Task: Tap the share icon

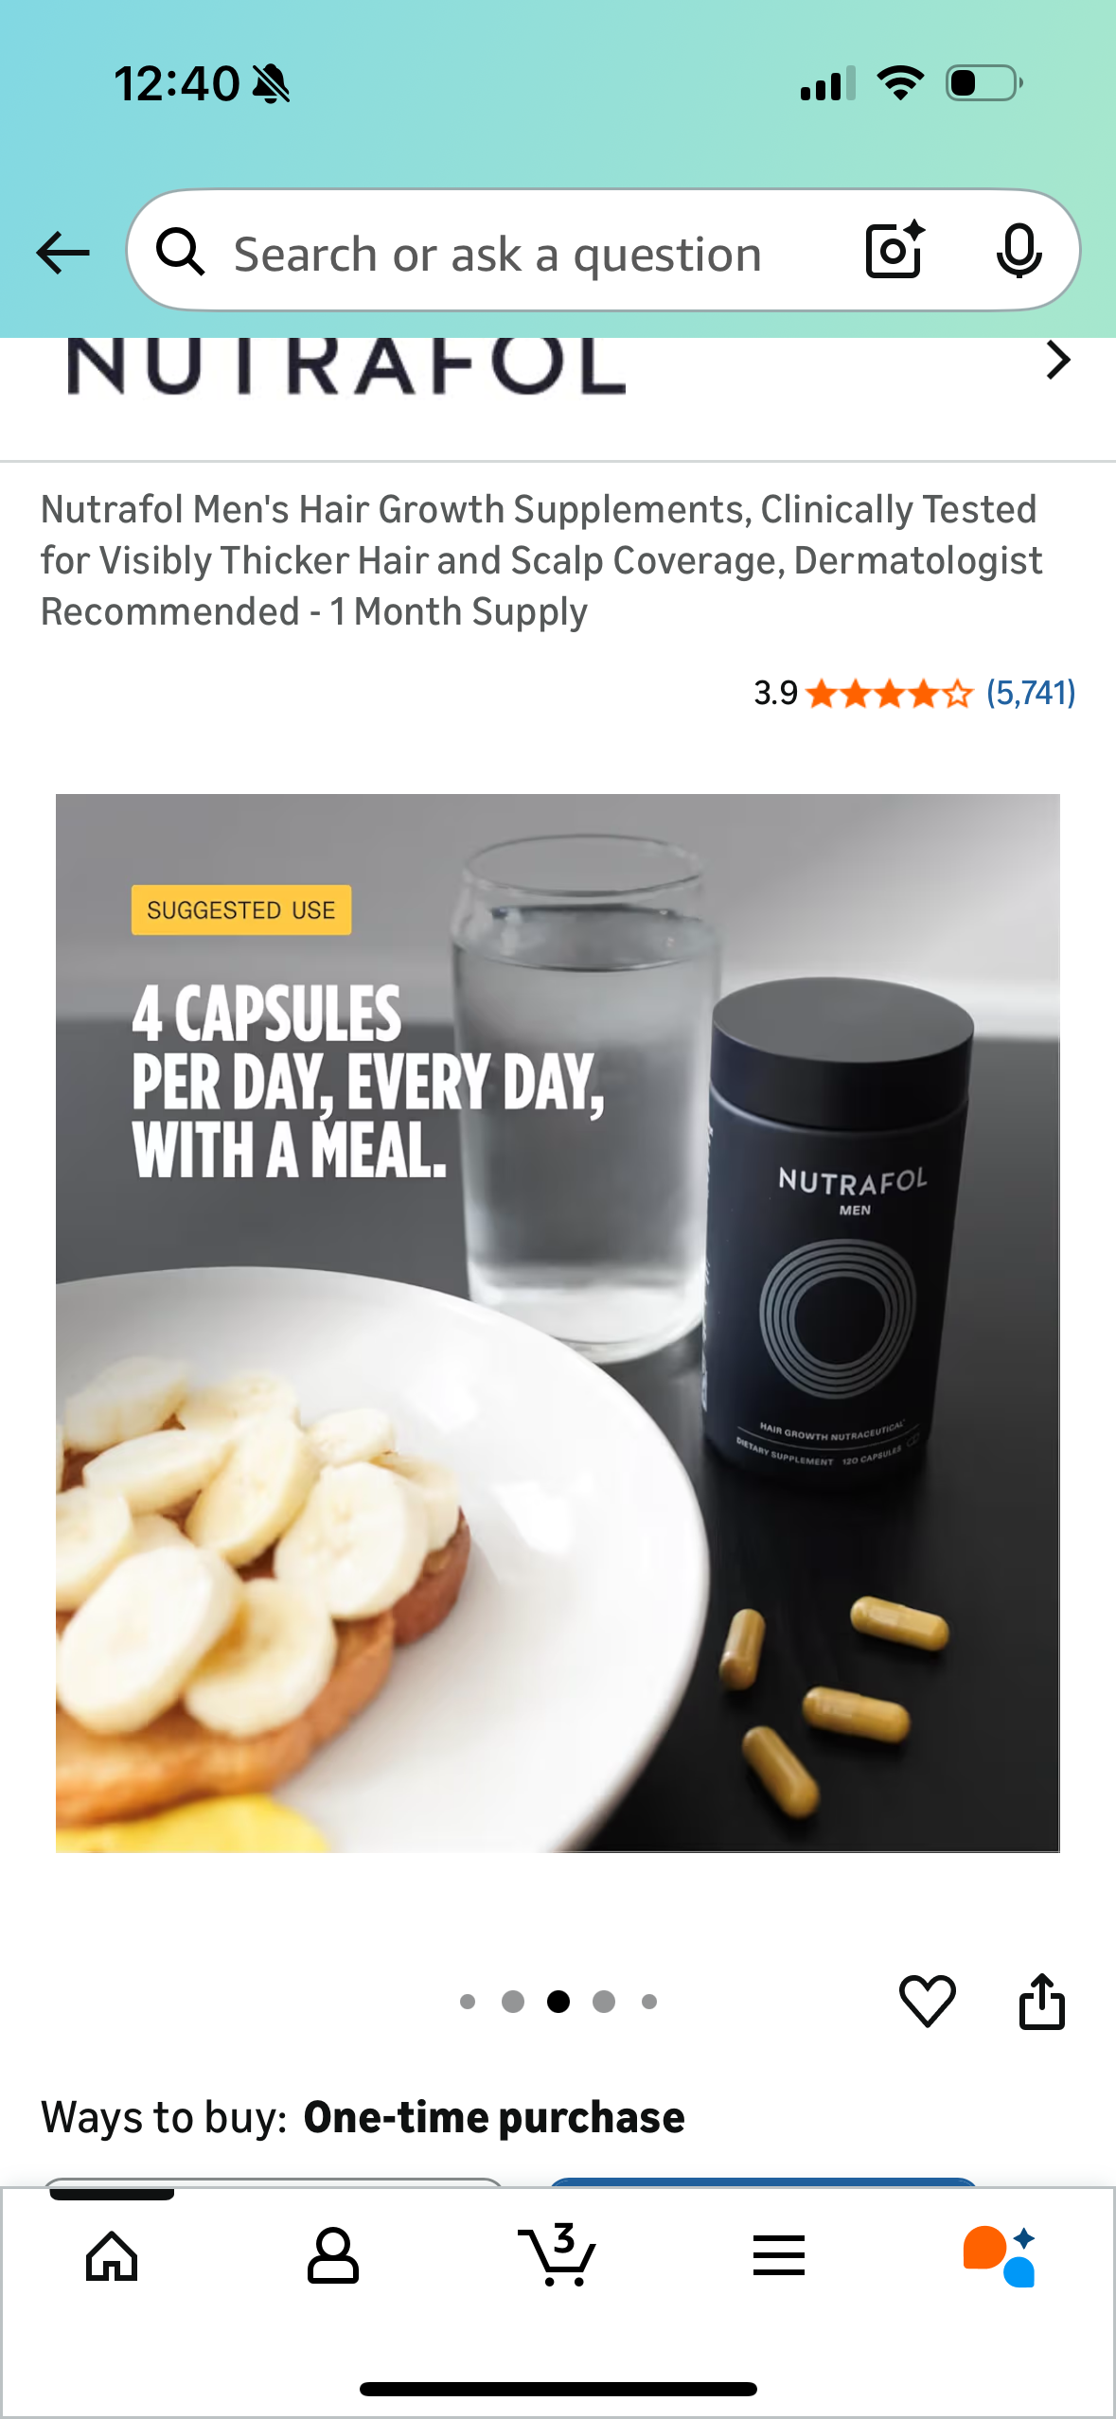Action: (x=1041, y=2001)
